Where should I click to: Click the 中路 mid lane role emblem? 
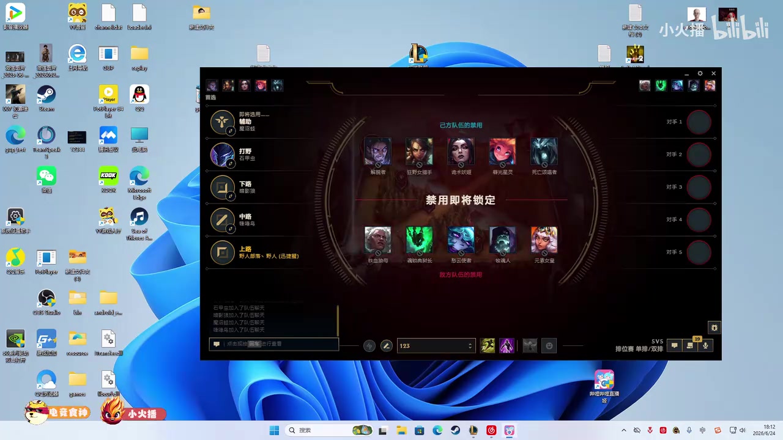point(222,219)
